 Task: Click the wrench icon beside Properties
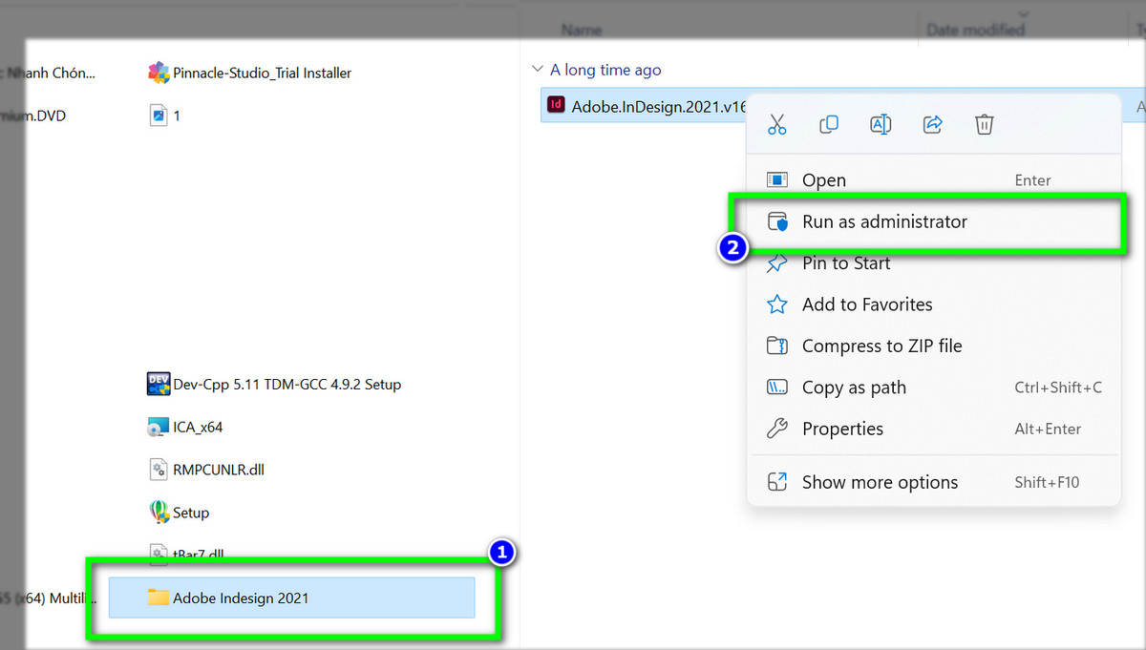[777, 429]
